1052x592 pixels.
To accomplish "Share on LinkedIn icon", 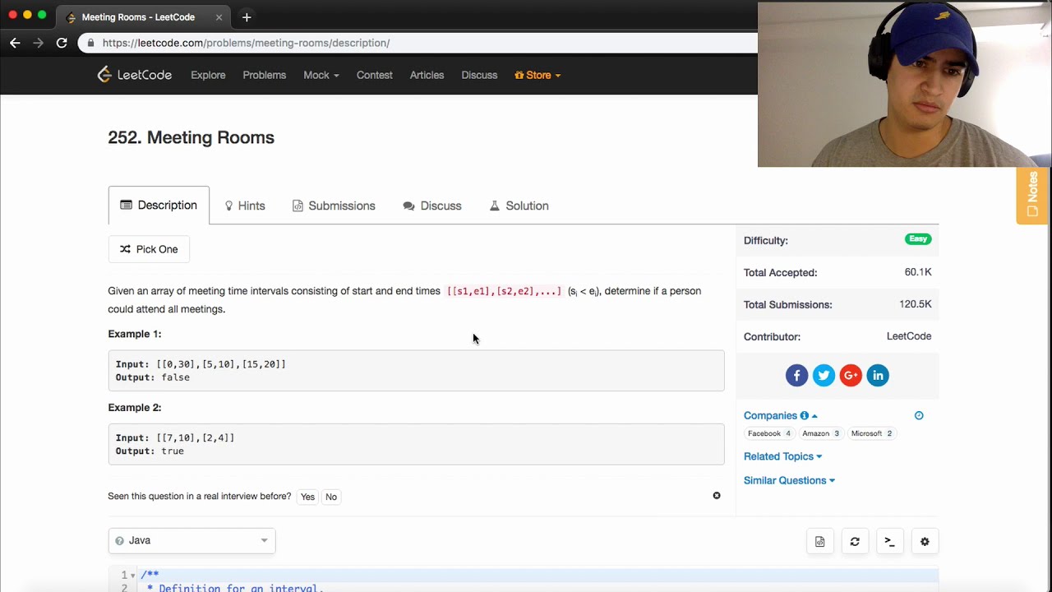I will 878,376.
